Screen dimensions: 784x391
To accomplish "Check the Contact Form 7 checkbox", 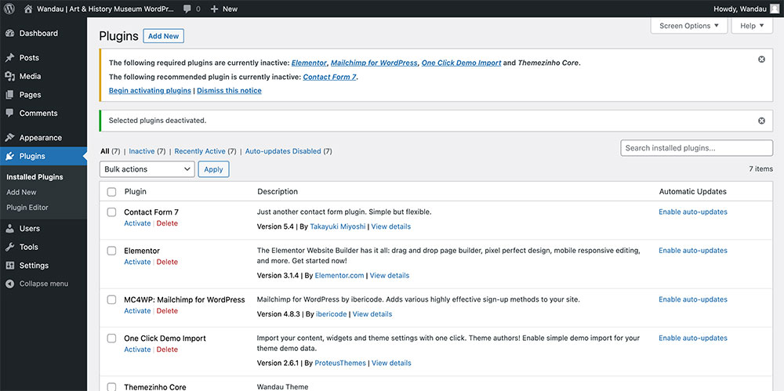I will [111, 212].
